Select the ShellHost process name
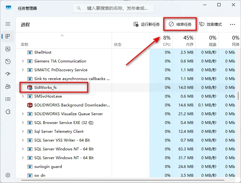Viewport: 241px width, 183px height. 43,52
